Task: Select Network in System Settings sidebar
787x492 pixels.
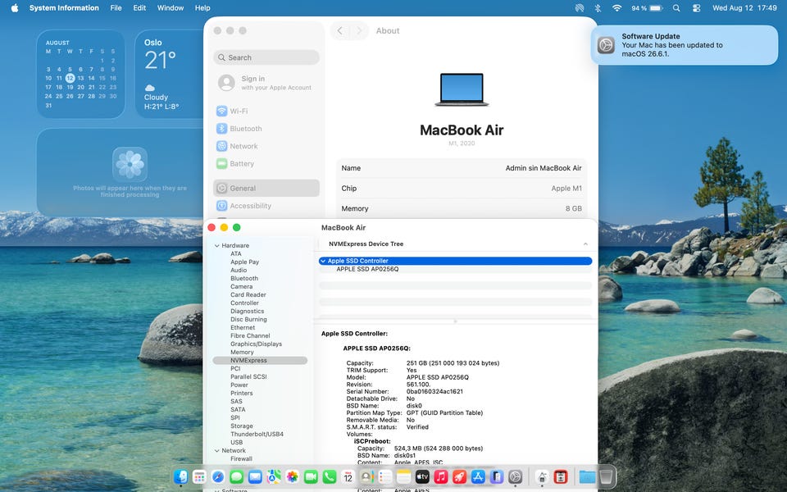Action: pyautogui.click(x=266, y=146)
